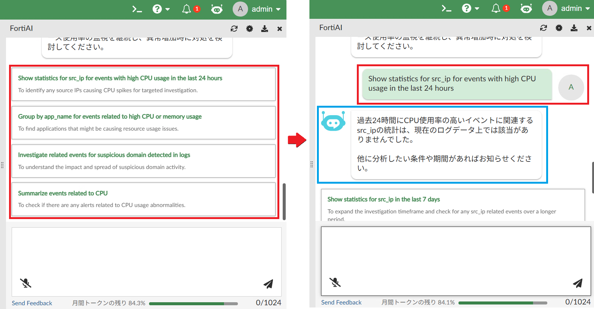The width and height of the screenshot is (594, 309).
Task: Click the FortiAI robot icon in left top bar
Action: [x=217, y=9]
